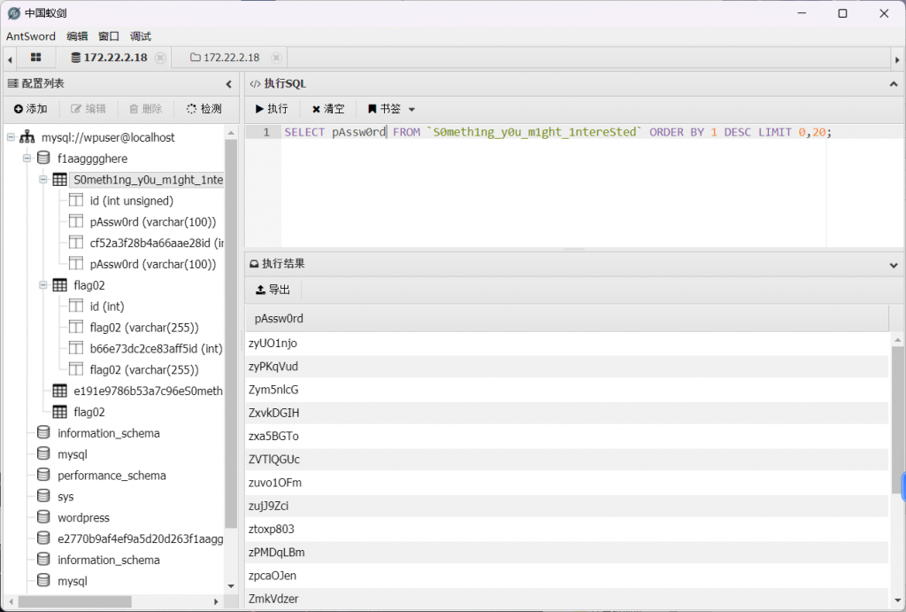Open the AntSword menu

click(31, 35)
